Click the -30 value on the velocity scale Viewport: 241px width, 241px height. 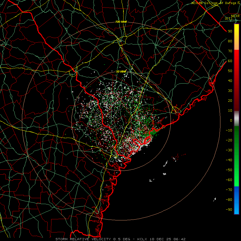229,150
